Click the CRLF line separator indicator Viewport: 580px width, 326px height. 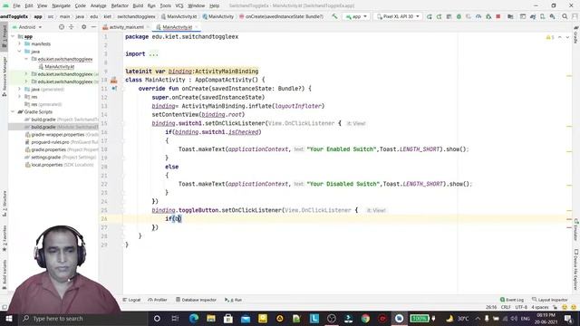[506, 307]
